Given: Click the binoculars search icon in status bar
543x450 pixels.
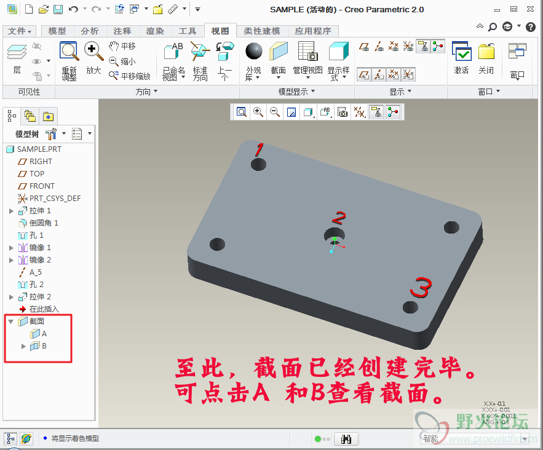Looking at the screenshot, I should 346,439.
